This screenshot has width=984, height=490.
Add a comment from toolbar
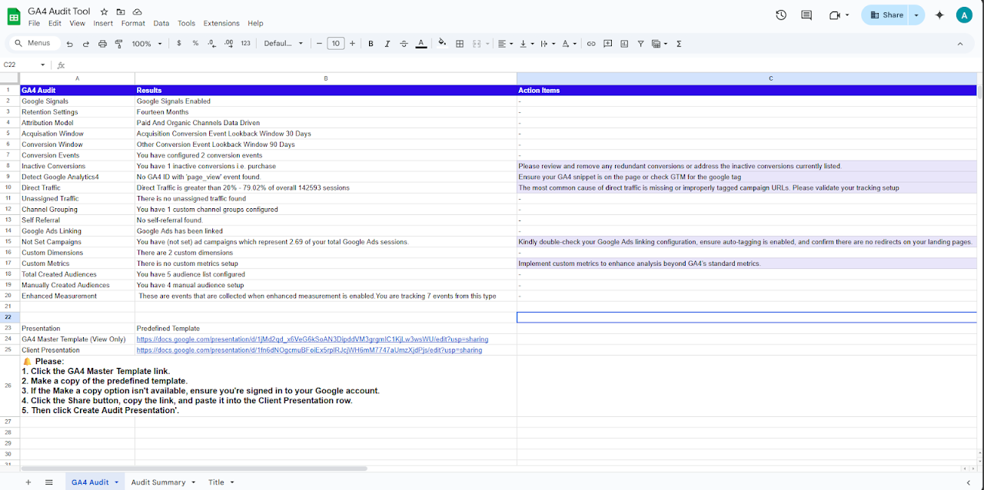[x=607, y=44]
